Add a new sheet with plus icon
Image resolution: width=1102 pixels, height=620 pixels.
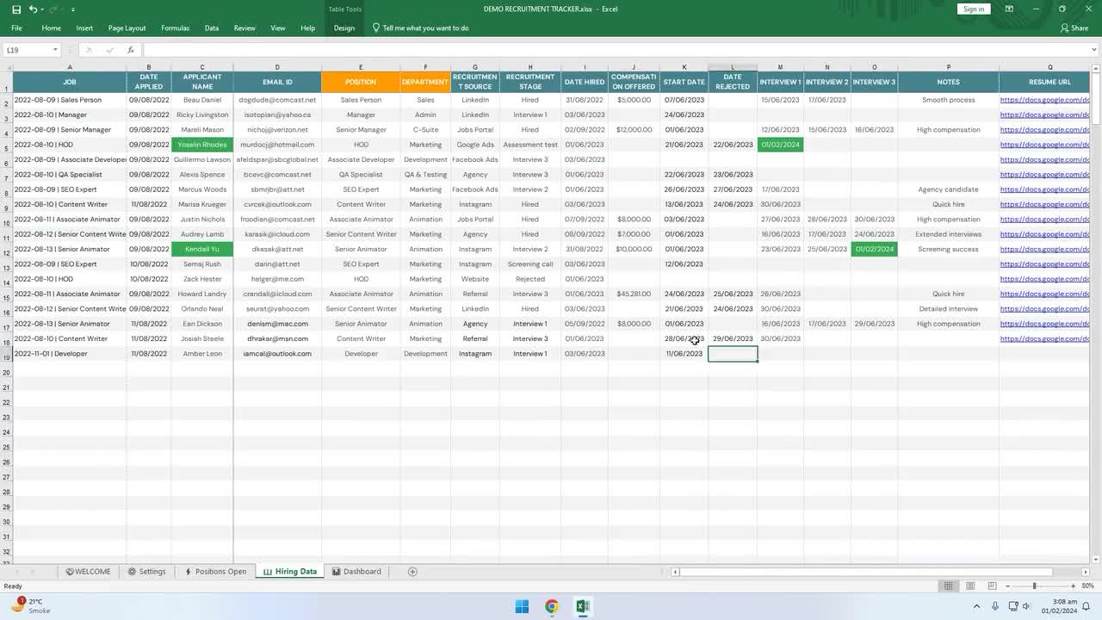click(412, 572)
